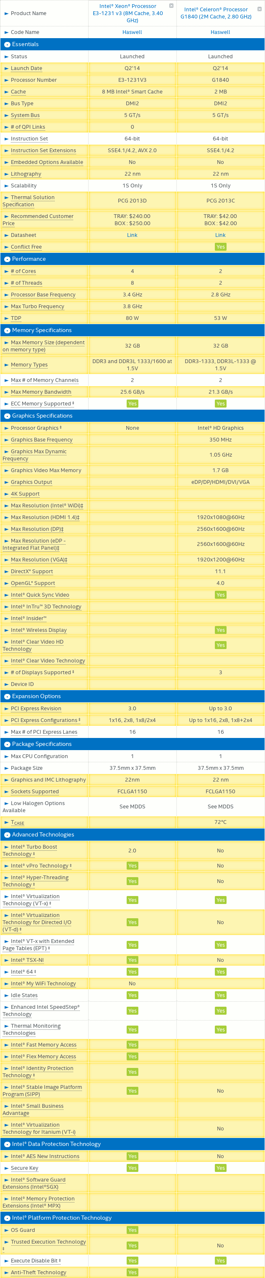
Task: Collapse the Expansion Options section
Action: coord(7,696)
